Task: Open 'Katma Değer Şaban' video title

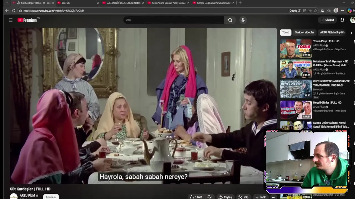Action: 331,125
